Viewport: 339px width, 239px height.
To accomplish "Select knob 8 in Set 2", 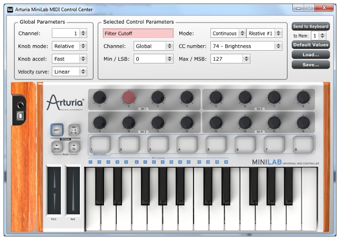I will pos(303,97).
